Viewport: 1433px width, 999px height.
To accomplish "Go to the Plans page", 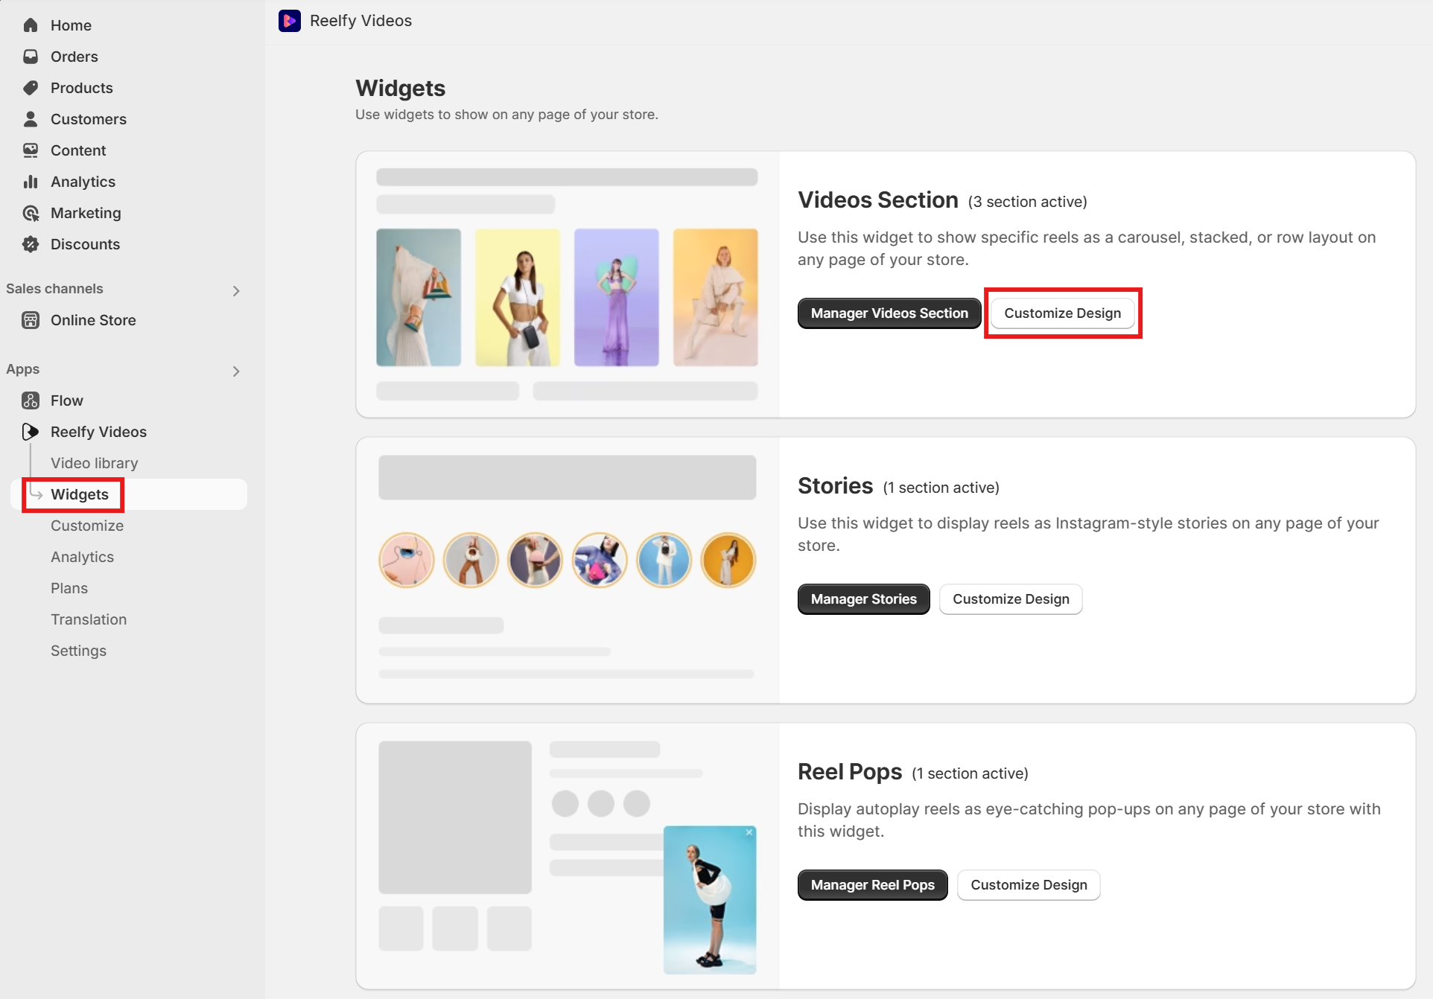I will pyautogui.click(x=69, y=588).
